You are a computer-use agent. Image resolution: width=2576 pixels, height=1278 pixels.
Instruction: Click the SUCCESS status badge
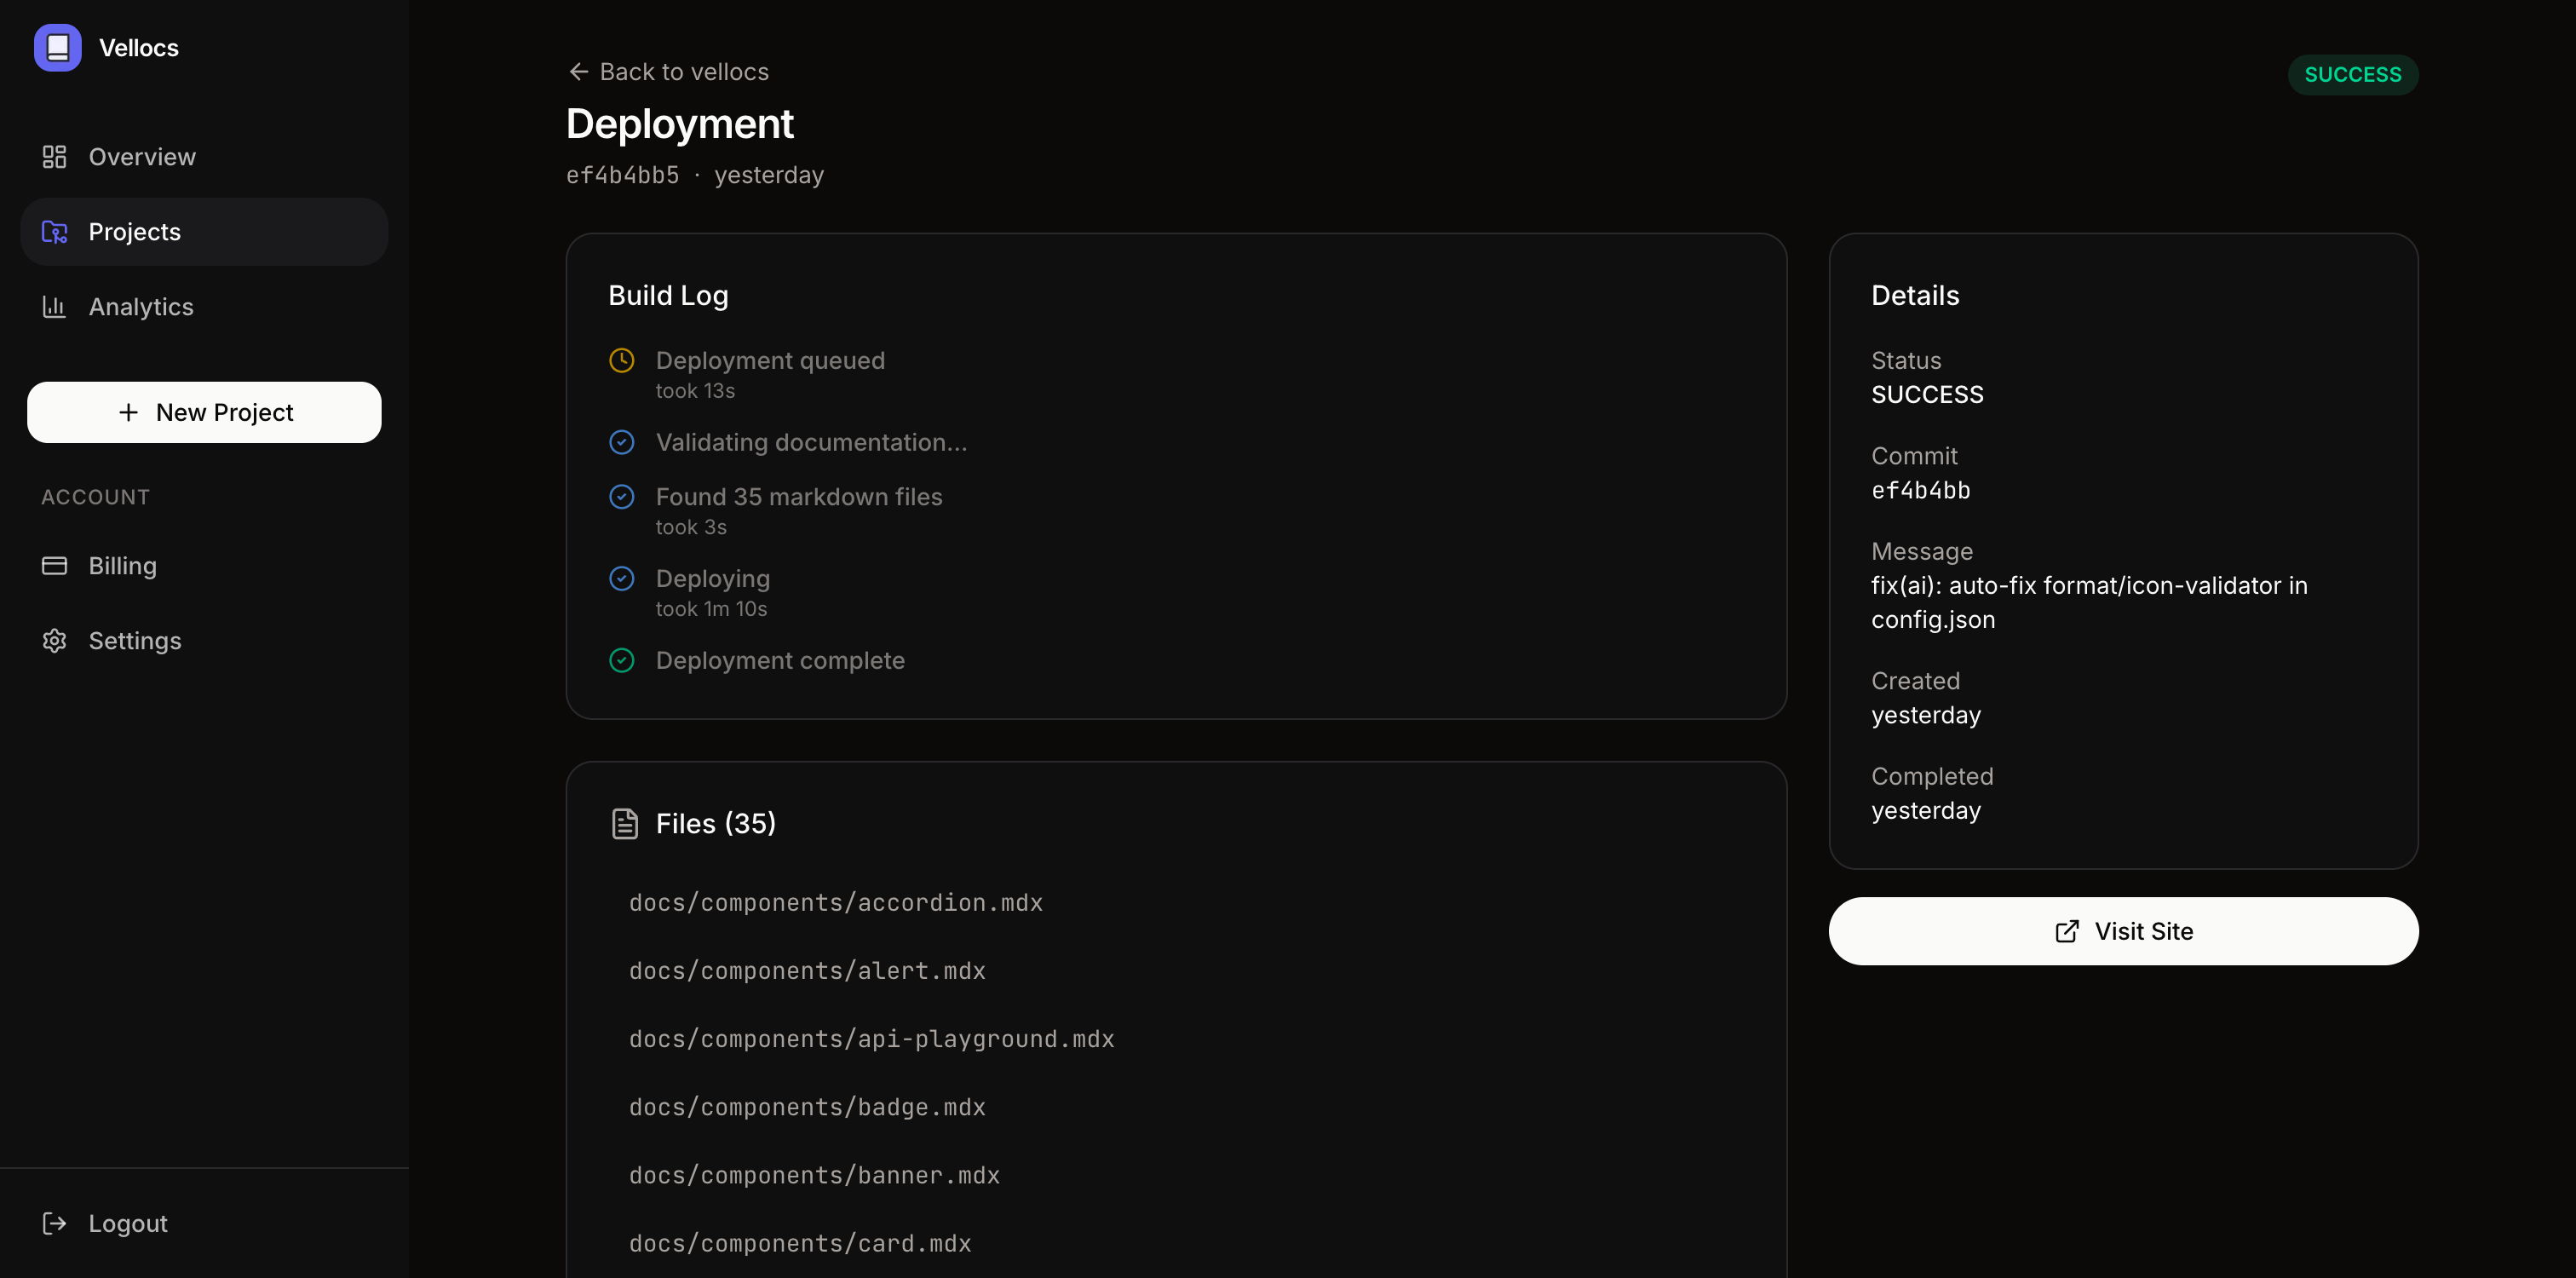(x=2352, y=74)
